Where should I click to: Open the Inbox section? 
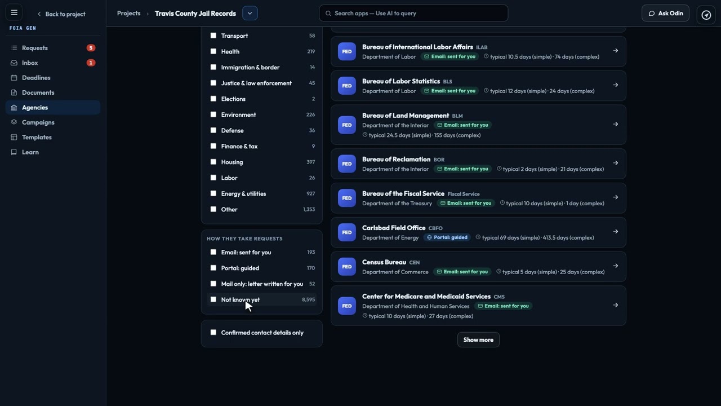click(53, 63)
